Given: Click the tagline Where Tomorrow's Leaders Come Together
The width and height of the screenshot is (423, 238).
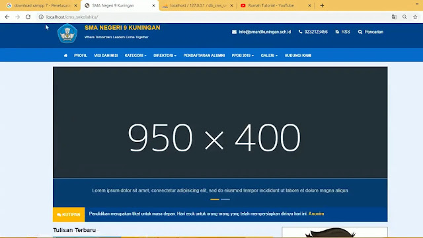Looking at the screenshot, I should pyautogui.click(x=116, y=37).
